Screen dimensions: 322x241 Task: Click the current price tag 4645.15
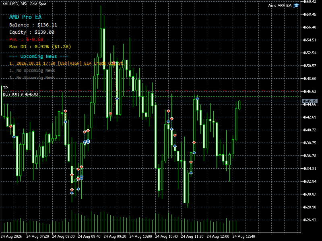tap(310, 101)
